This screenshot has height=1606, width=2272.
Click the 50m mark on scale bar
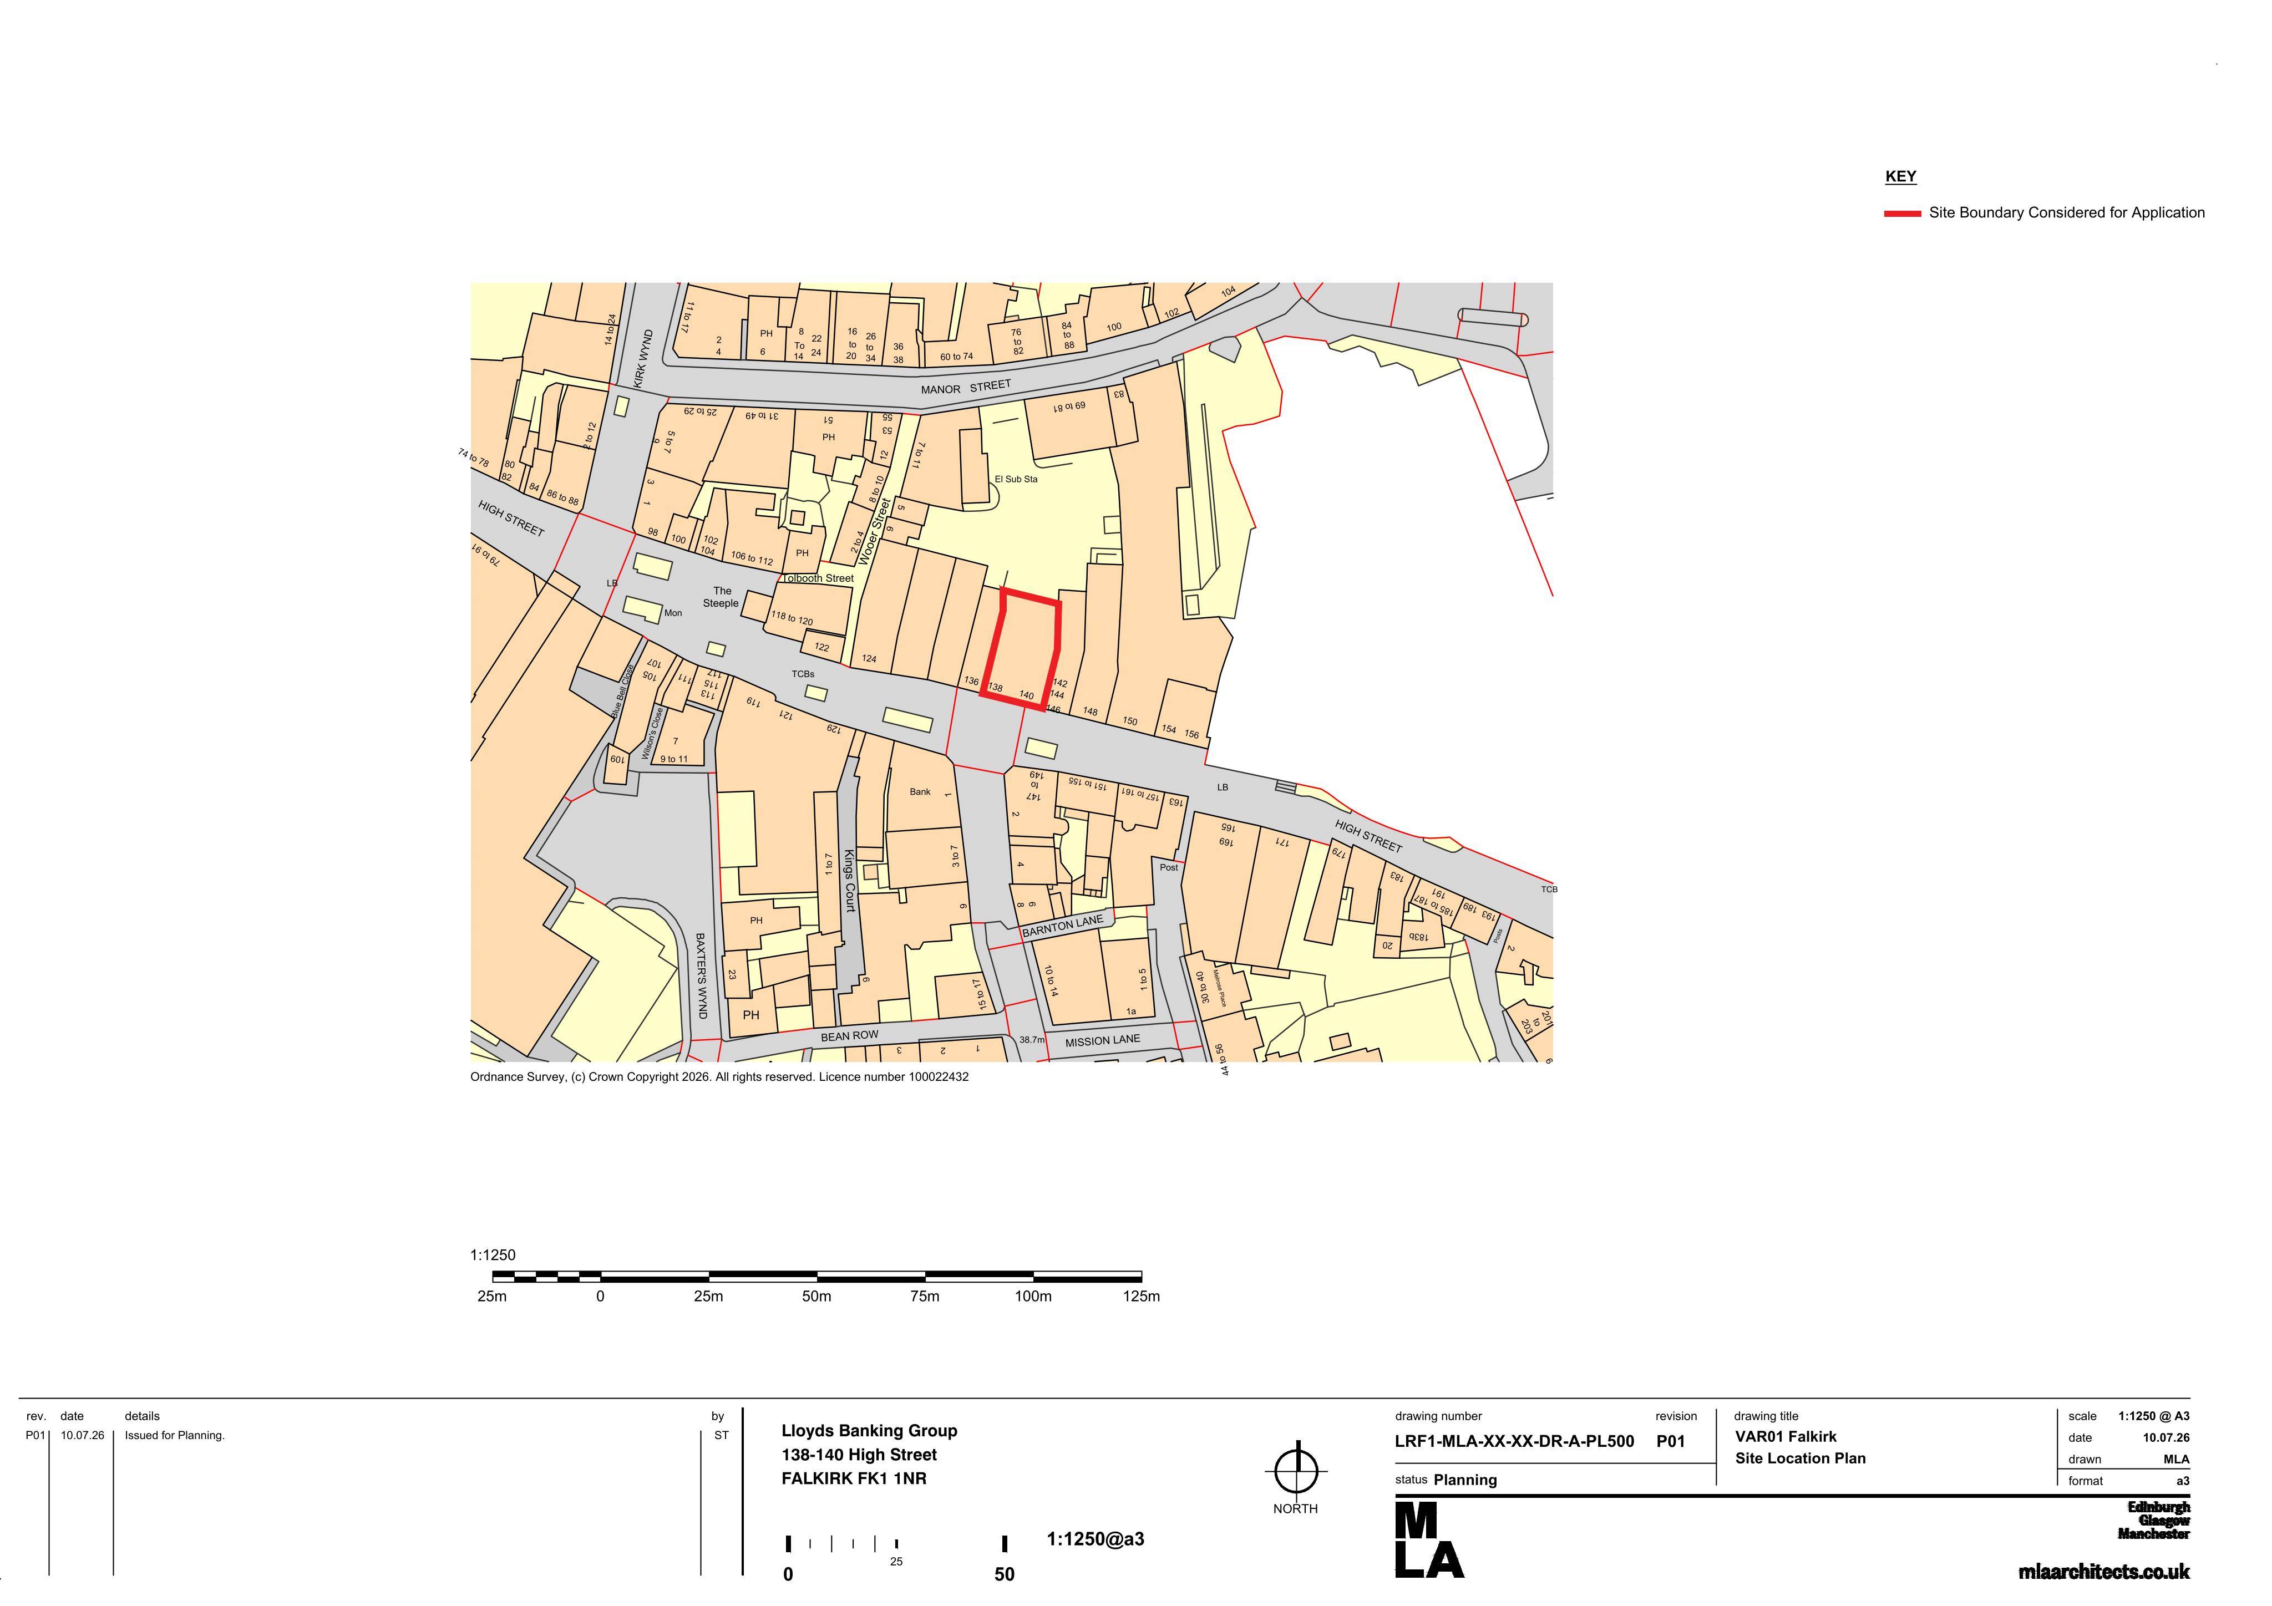[x=816, y=1296]
